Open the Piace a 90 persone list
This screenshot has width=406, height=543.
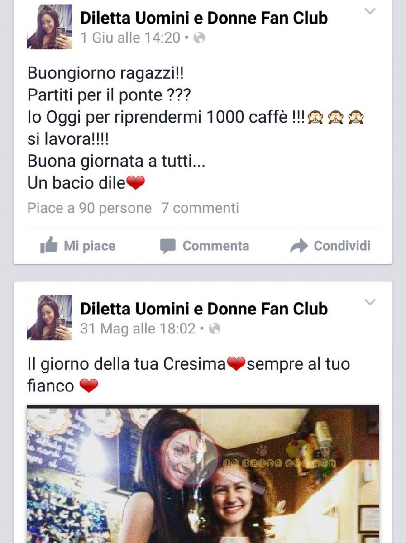point(90,208)
